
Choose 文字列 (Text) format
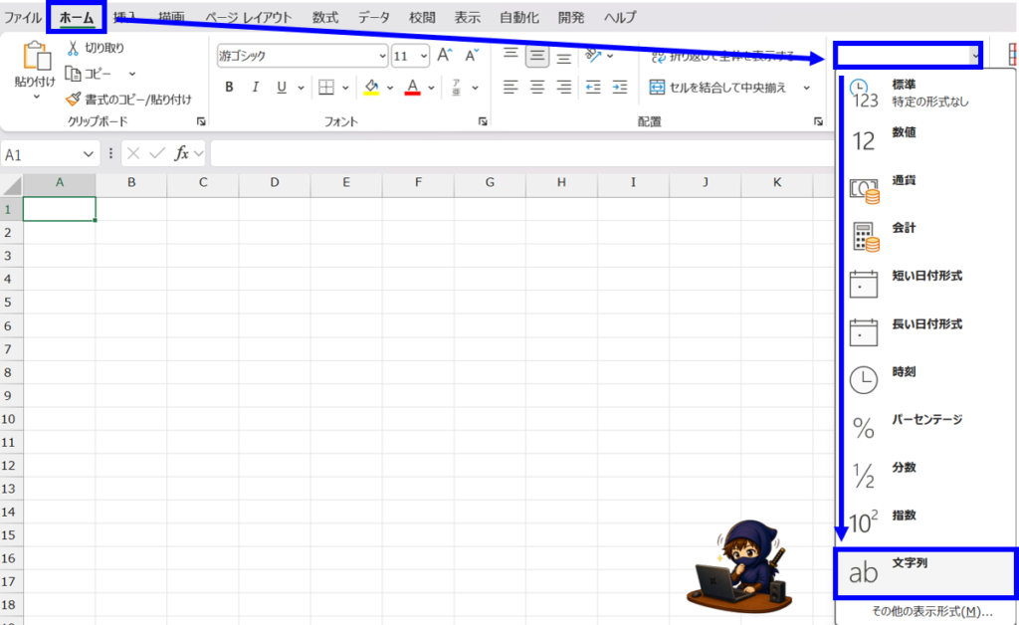[925, 572]
